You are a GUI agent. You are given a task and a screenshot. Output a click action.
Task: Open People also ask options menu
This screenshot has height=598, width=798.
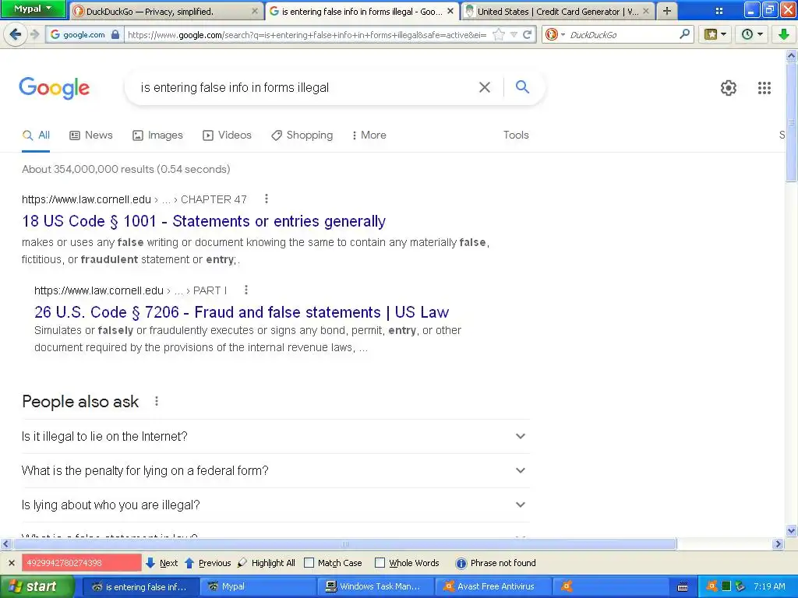157,401
